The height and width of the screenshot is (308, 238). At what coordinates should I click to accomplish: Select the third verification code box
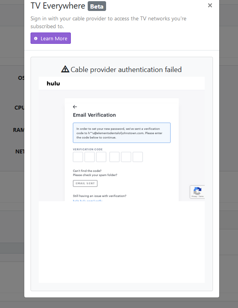click(x=101, y=157)
